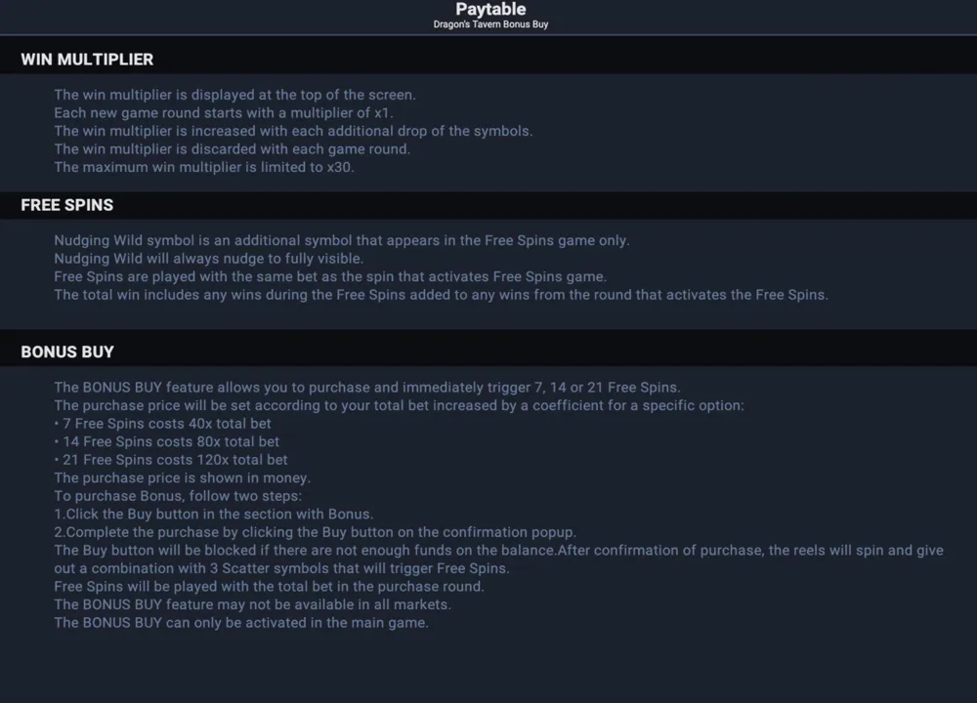Click step 2 about the confirmation popup
Screen dimensions: 977x703
[x=316, y=532]
